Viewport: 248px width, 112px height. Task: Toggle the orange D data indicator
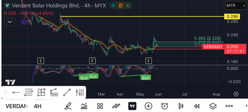coord(121,5)
